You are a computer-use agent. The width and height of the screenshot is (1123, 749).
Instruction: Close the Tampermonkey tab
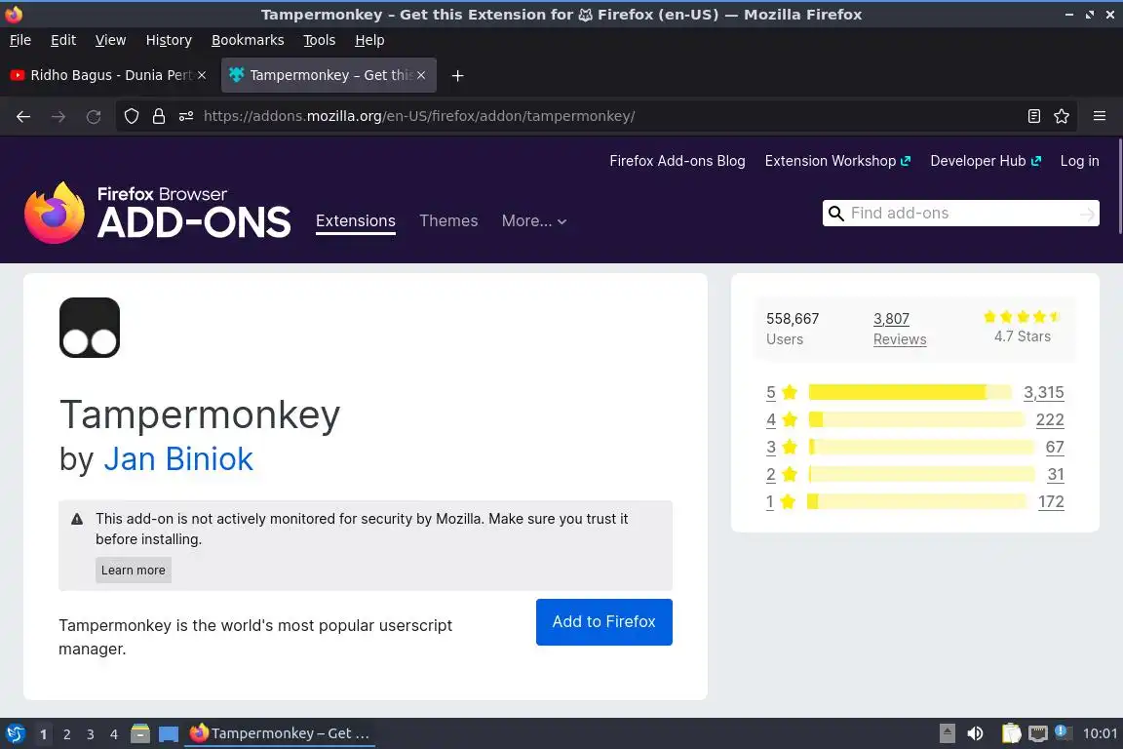point(421,75)
